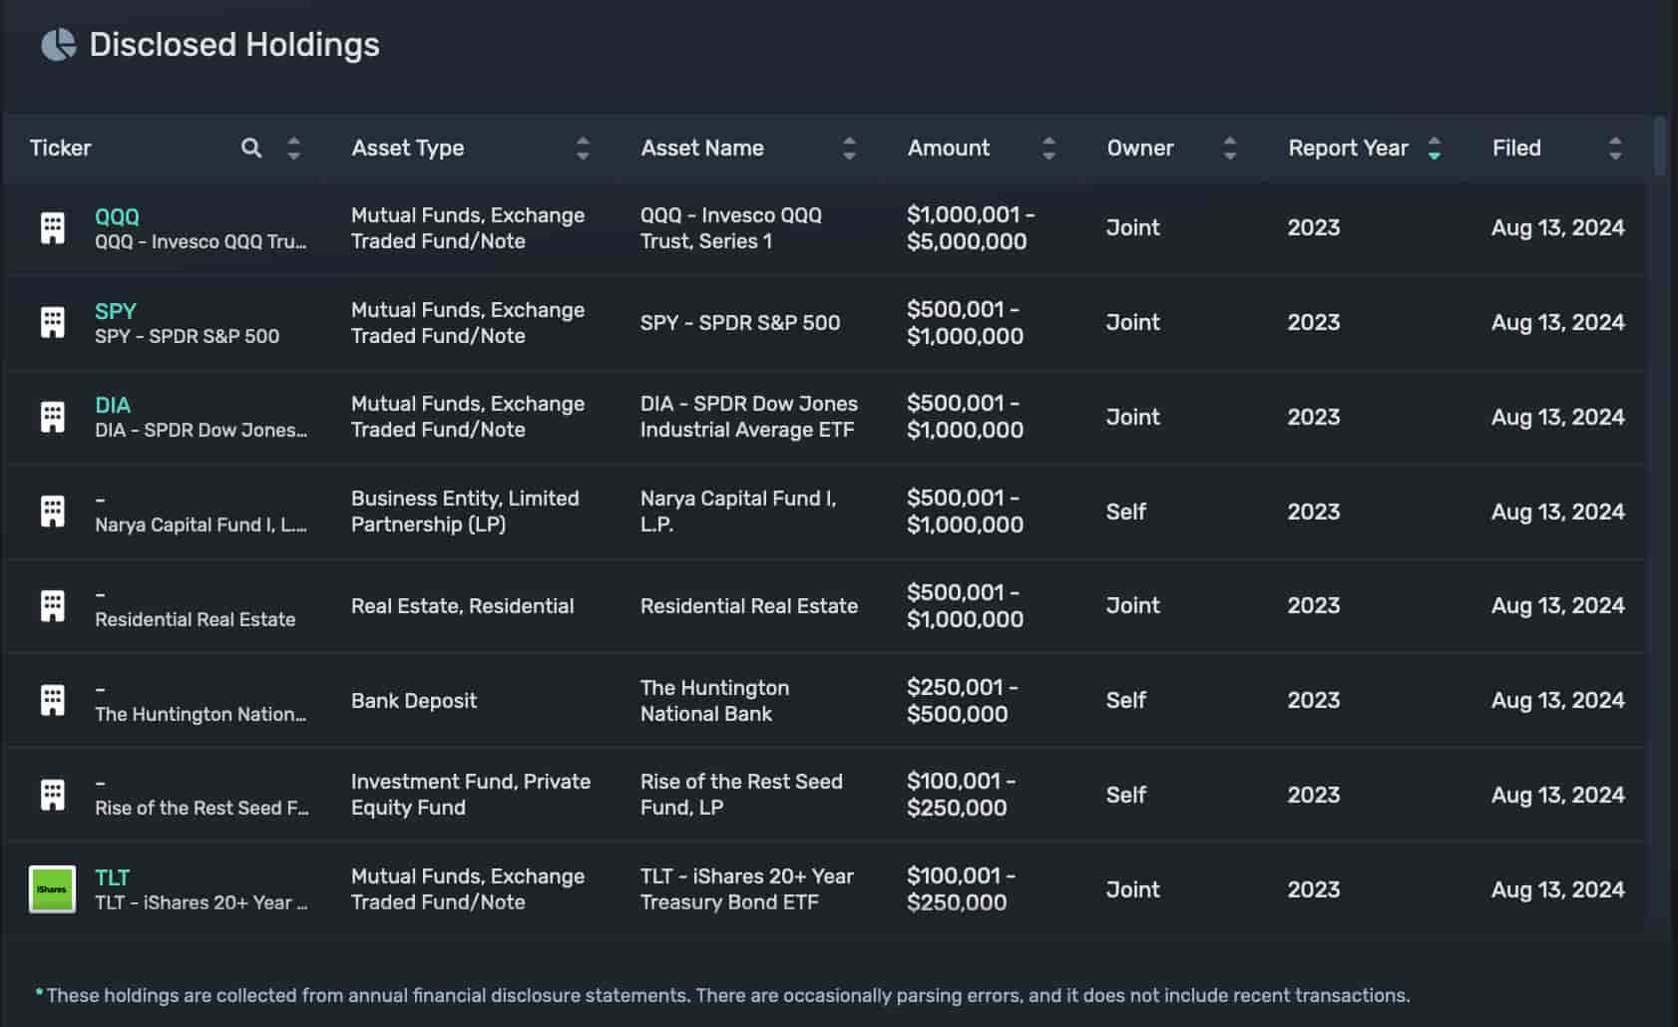Click the disclosure statements footnote text

[723, 994]
